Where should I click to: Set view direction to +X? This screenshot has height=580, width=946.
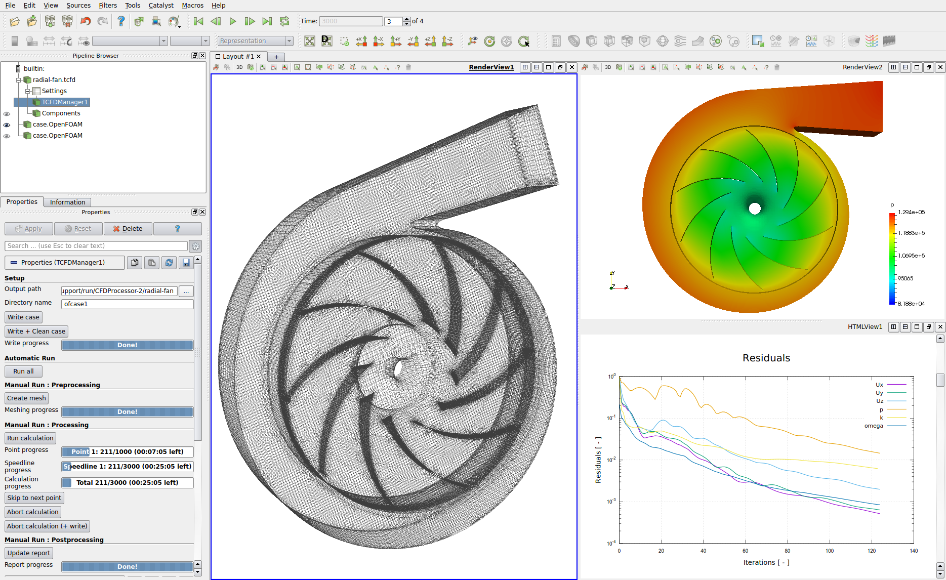[361, 41]
